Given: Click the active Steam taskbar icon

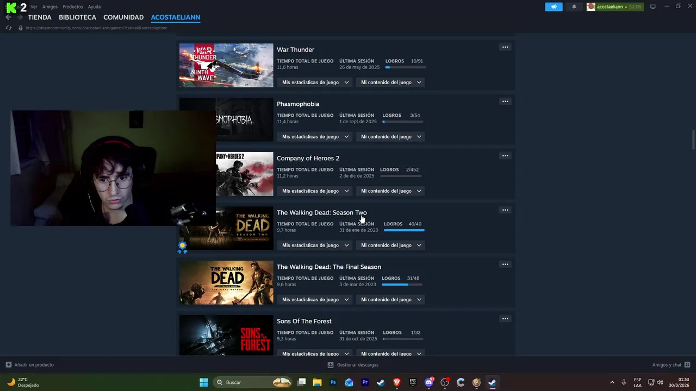Looking at the screenshot, I should [492, 382].
